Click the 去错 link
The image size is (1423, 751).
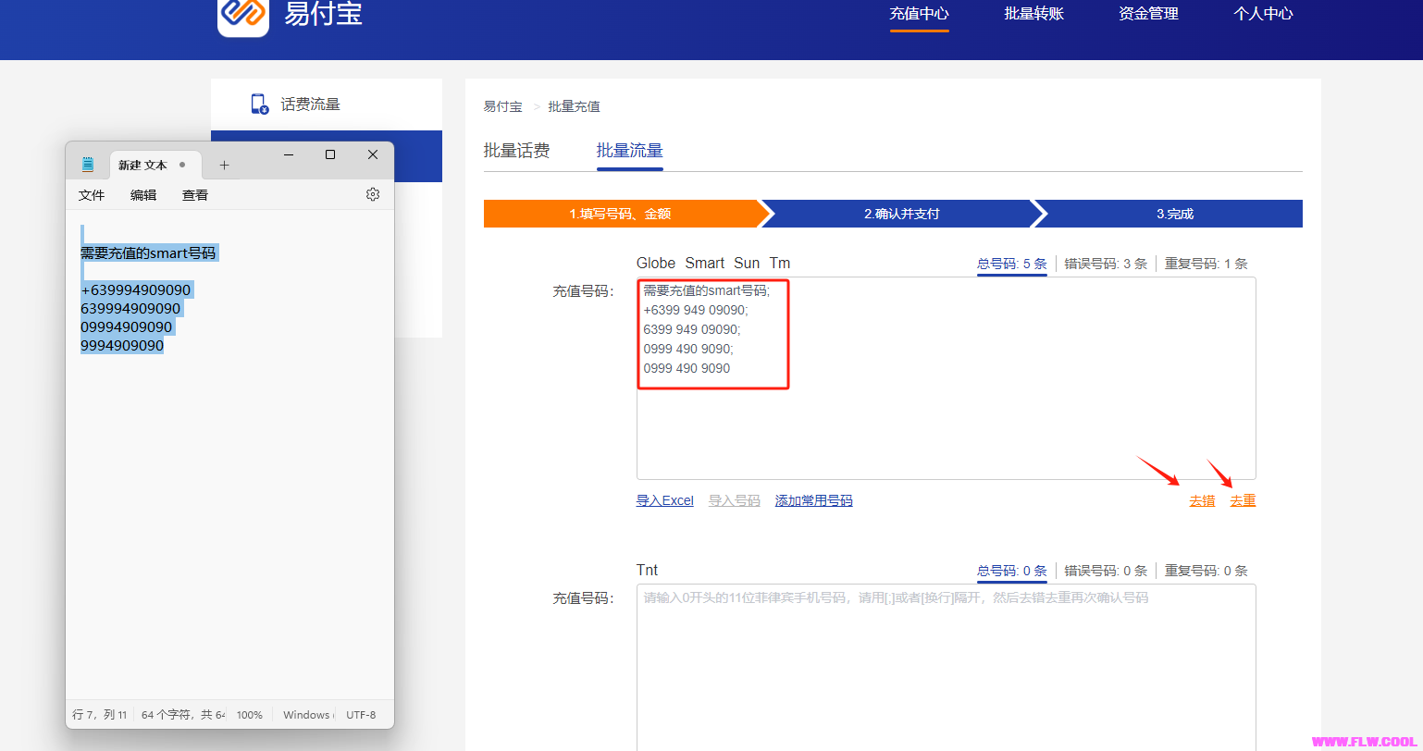pyautogui.click(x=1203, y=500)
